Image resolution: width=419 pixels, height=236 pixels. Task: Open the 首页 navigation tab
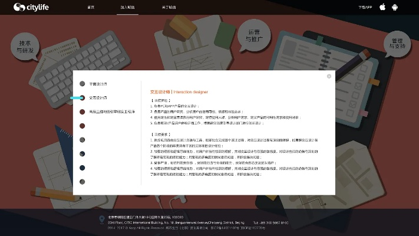pyautogui.click(x=91, y=7)
